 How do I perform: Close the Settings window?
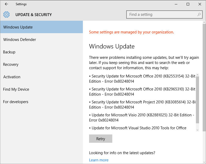click(200, 4)
